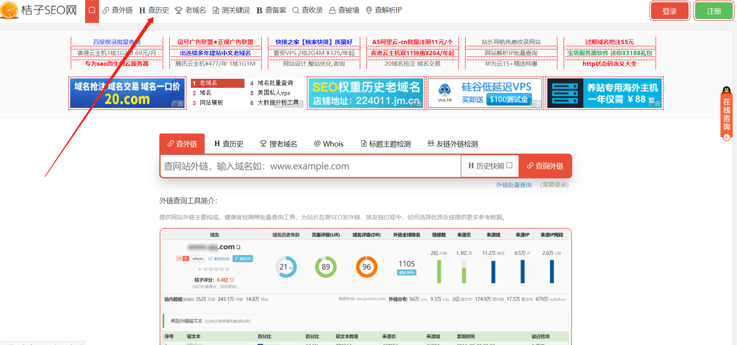Select list item 1 老域名
This screenshot has height=345, width=737.
[218, 83]
